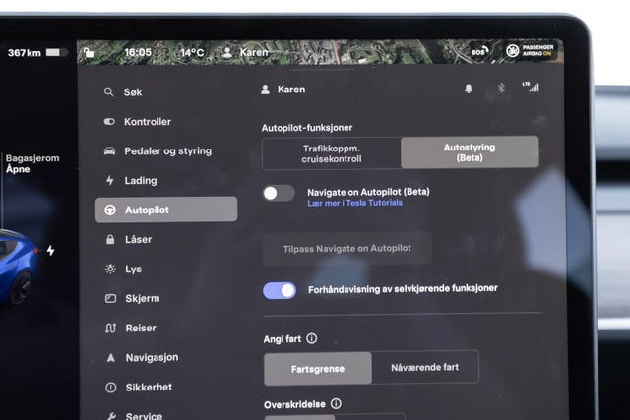Click the Bluetooth icon

(x=501, y=88)
